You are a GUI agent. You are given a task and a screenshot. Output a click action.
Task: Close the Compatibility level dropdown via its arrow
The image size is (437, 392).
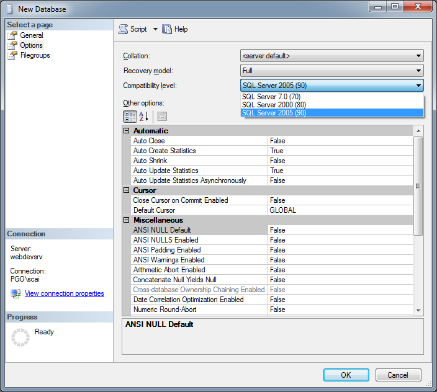pos(418,86)
